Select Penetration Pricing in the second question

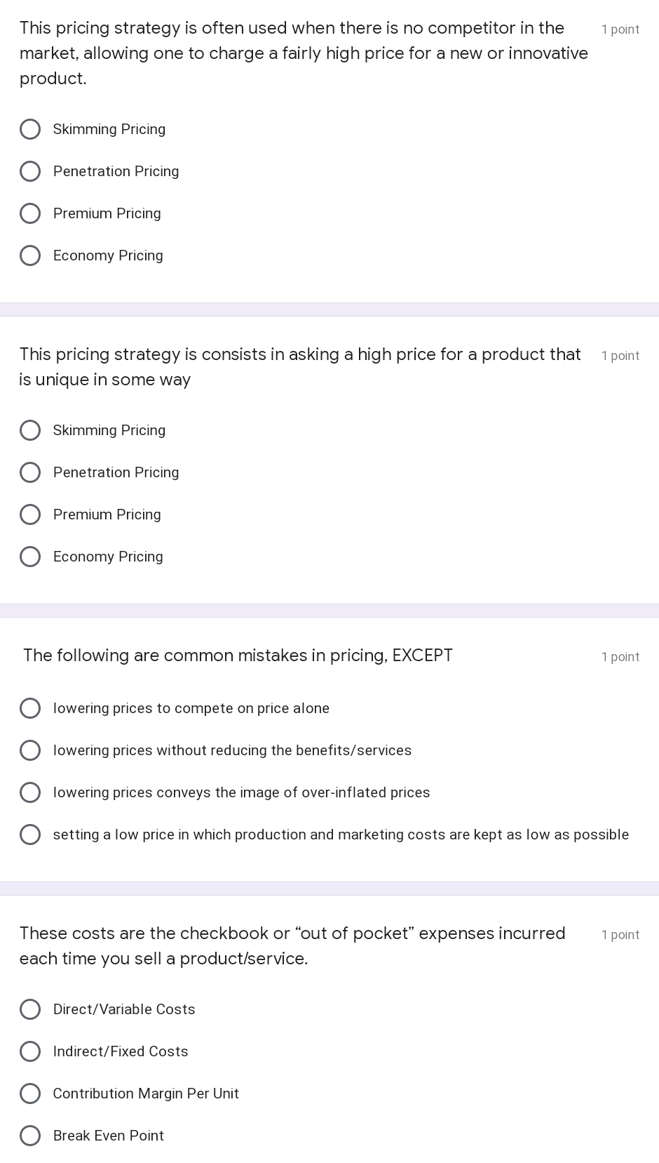30,472
